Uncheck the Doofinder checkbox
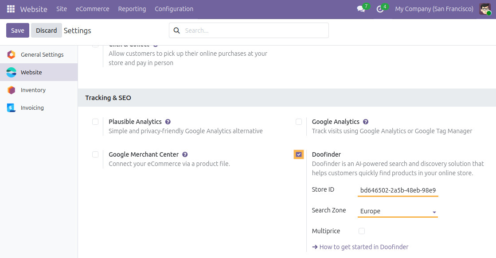 299,154
